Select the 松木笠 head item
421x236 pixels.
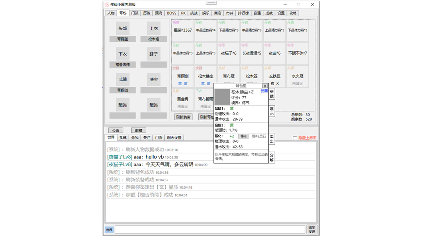click(x=251, y=76)
